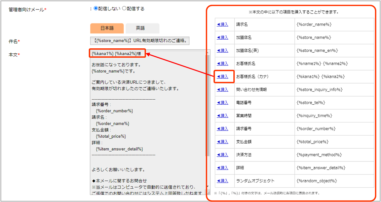Image resolution: width=381 pixels, height=202 pixels.
Task: Insert the お客様氏名（カナ） placeholder
Action: point(223,77)
